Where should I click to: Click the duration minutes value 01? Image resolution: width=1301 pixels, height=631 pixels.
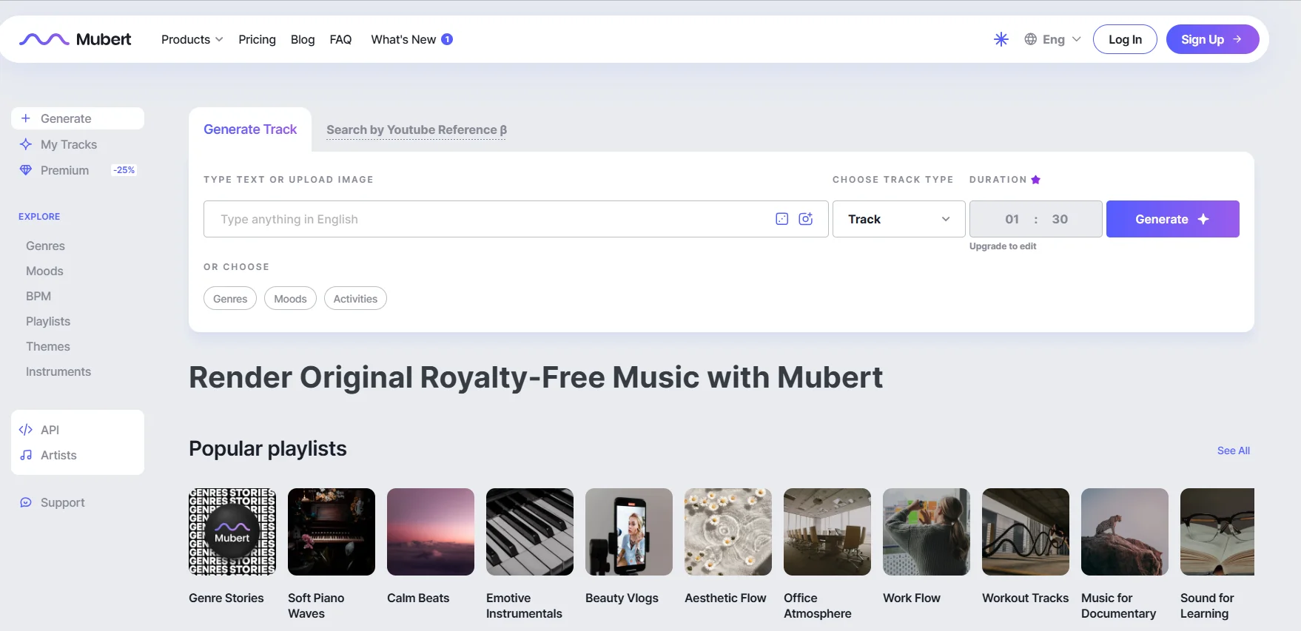tap(1012, 219)
